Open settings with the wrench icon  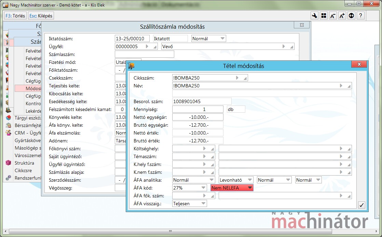click(x=314, y=16)
